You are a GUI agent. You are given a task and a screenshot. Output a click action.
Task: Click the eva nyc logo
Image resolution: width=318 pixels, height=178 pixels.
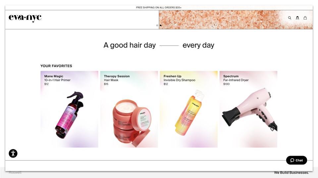click(x=25, y=18)
